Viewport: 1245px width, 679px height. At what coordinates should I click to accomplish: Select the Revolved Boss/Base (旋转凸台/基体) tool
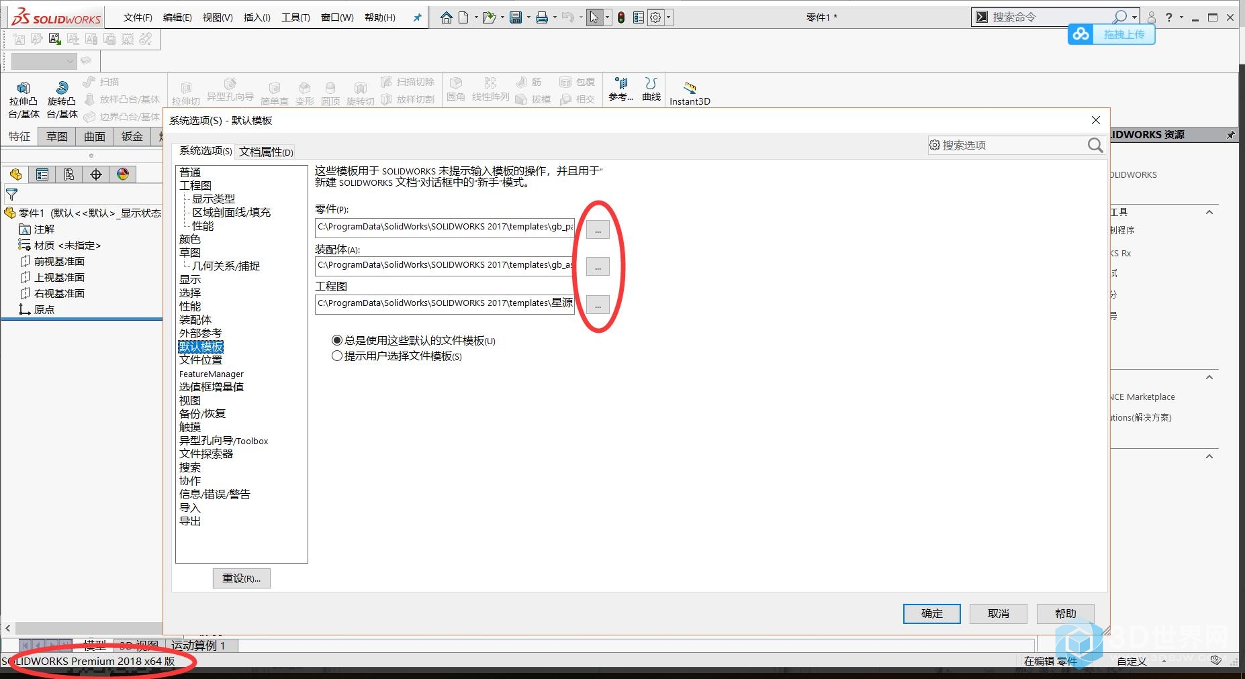click(x=62, y=100)
